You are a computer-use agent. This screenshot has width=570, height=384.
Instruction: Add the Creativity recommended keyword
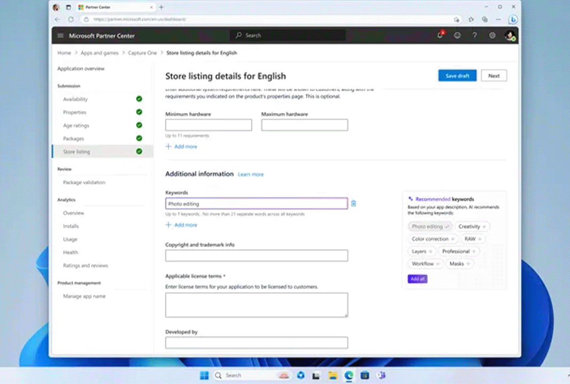(x=472, y=226)
